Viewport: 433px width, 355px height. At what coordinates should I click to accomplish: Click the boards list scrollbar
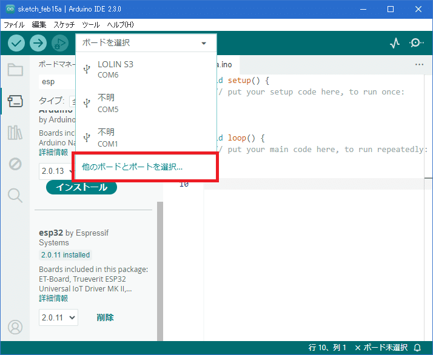click(x=160, y=271)
